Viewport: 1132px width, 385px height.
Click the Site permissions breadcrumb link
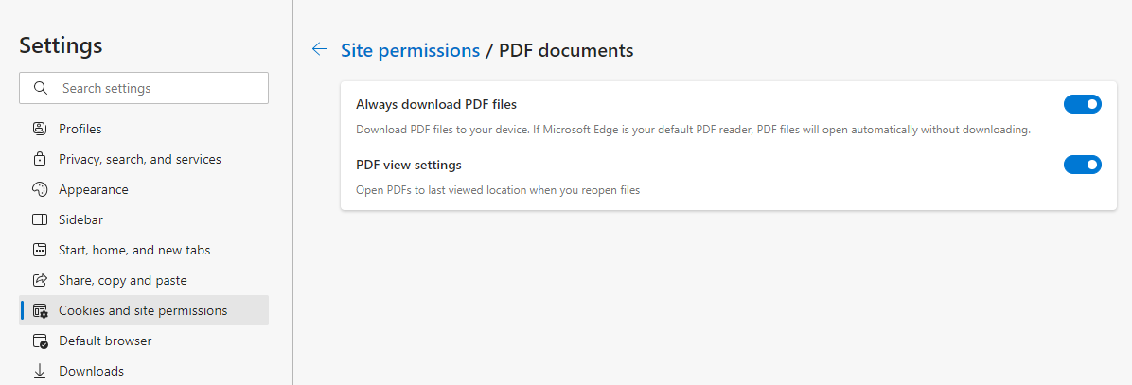tap(410, 50)
